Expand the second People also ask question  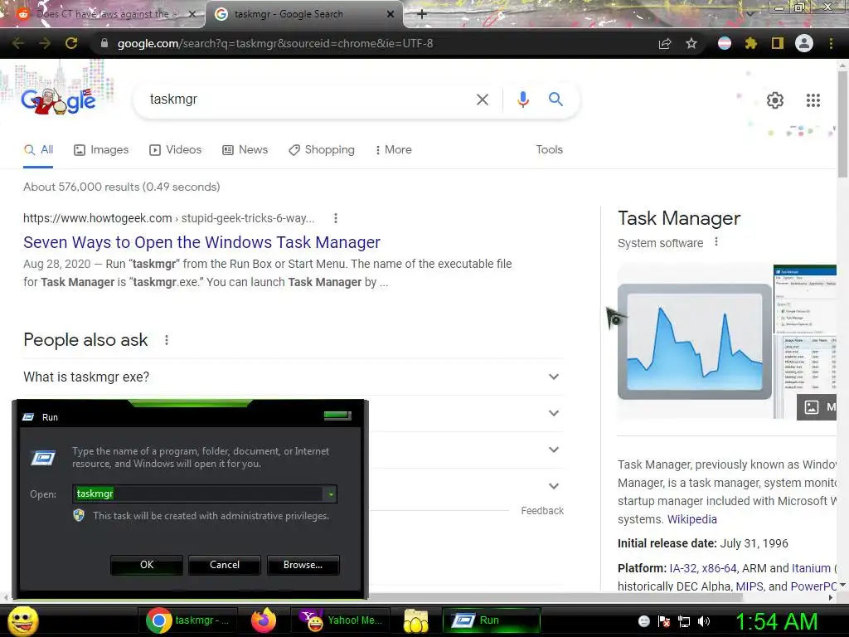coord(553,413)
